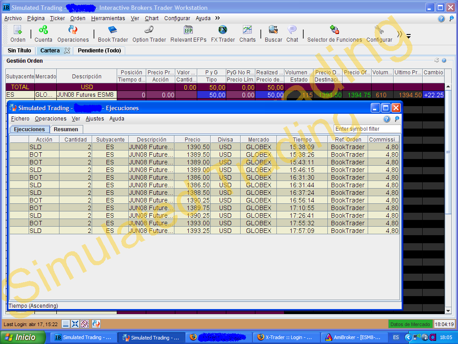458x344 pixels.
Task: Click the Datos de Mercado status button
Action: pos(410,324)
